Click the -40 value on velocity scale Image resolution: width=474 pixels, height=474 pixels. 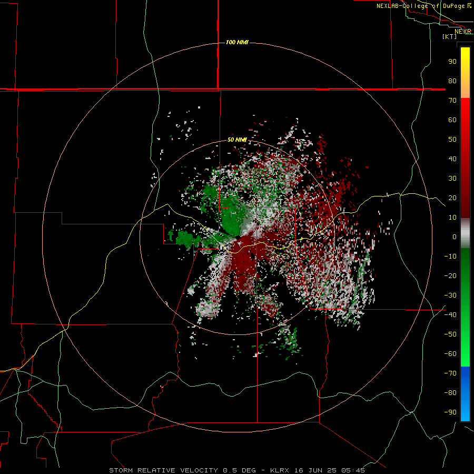tap(450, 315)
